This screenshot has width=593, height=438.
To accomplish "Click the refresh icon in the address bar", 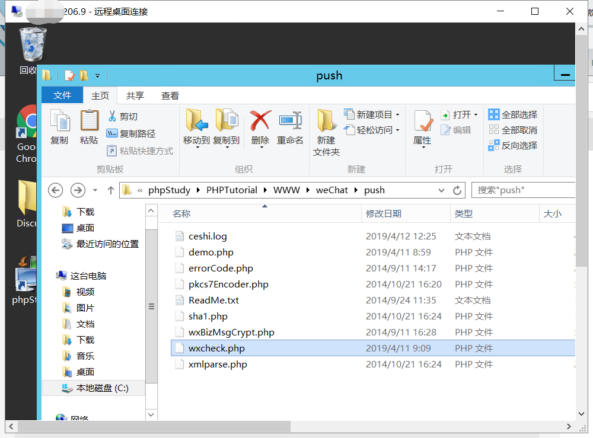I will 456,190.
